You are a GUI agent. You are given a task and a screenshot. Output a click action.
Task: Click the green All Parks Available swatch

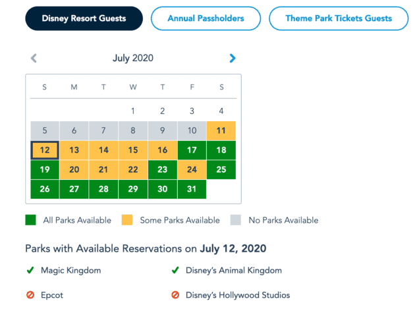pyautogui.click(x=31, y=220)
